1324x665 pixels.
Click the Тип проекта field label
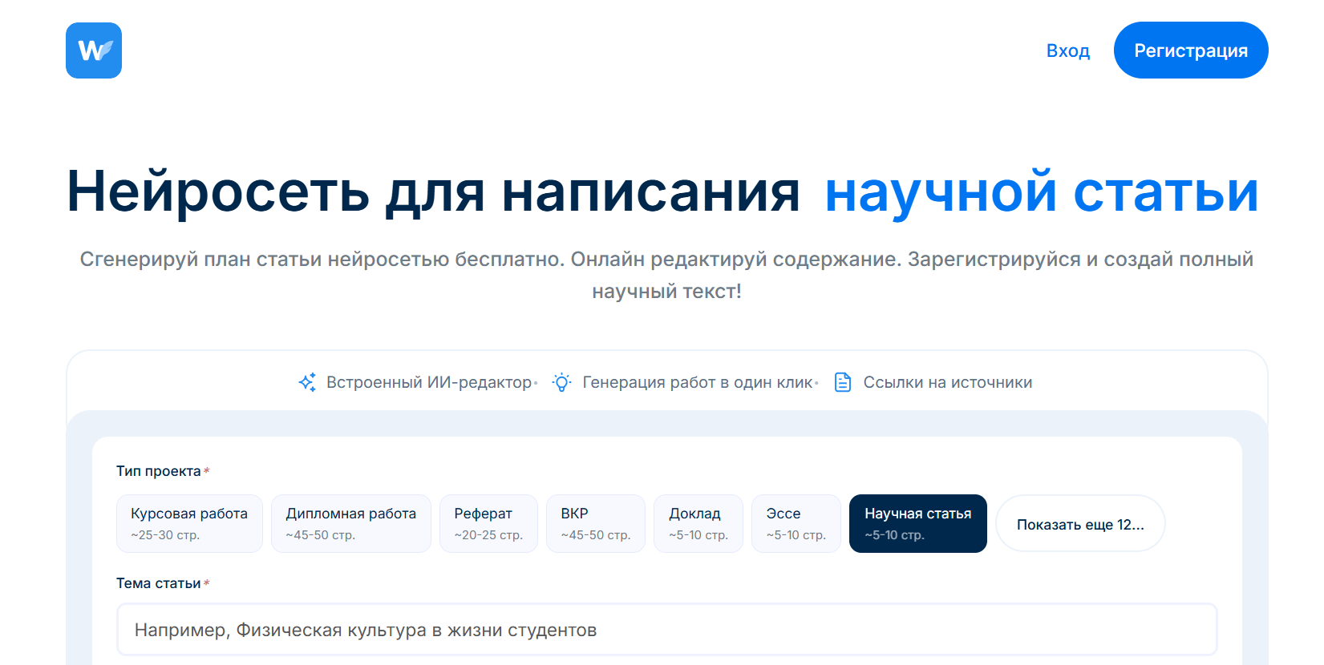[159, 471]
